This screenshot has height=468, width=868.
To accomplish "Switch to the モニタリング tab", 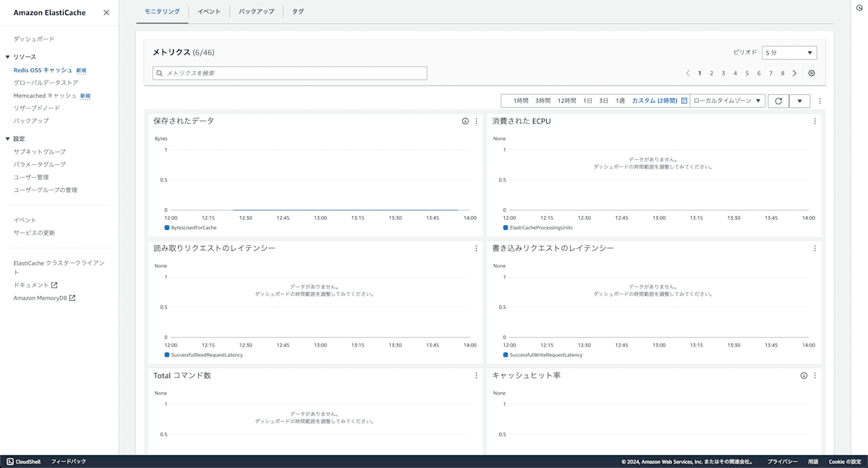I will pos(162,12).
